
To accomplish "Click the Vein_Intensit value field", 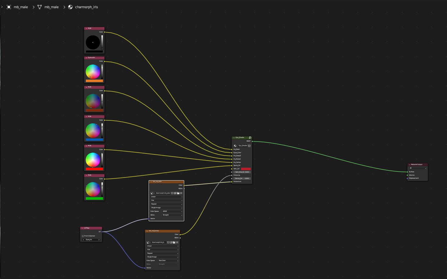I will [242, 172].
